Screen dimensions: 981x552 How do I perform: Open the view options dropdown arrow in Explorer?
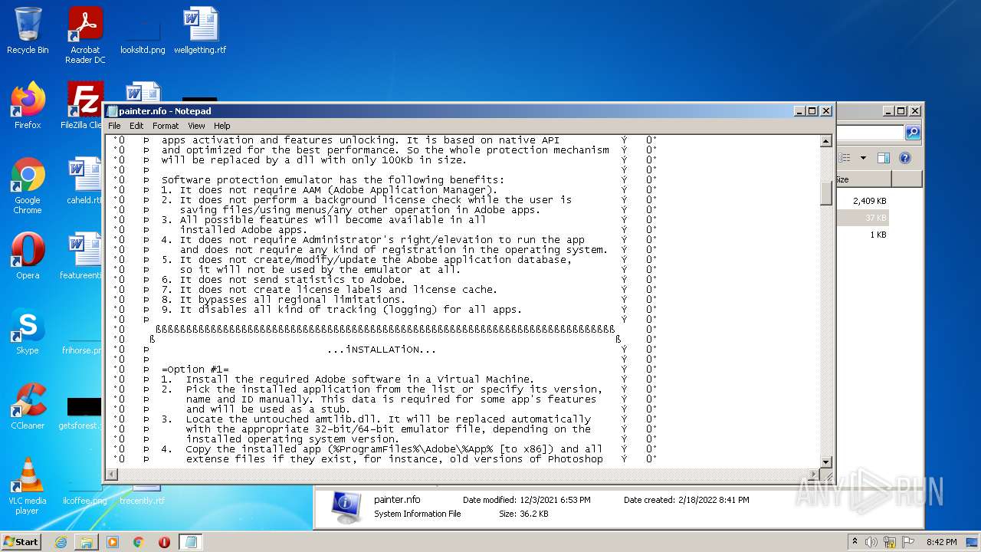(x=863, y=158)
